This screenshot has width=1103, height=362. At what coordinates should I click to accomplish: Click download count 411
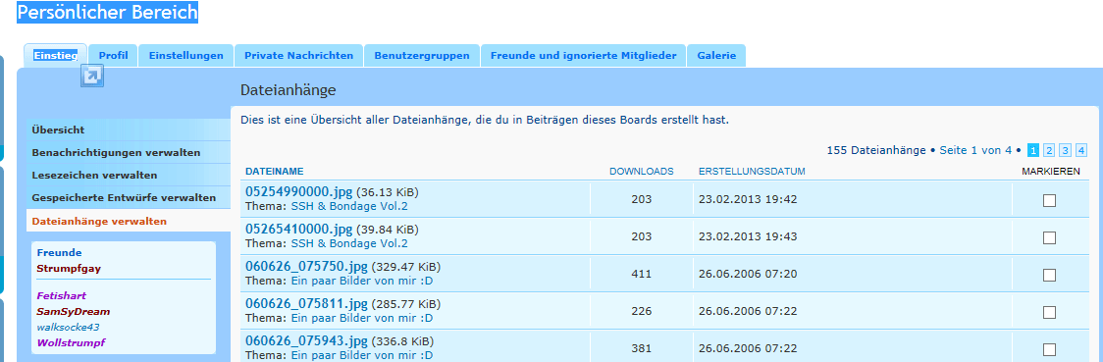tap(642, 274)
